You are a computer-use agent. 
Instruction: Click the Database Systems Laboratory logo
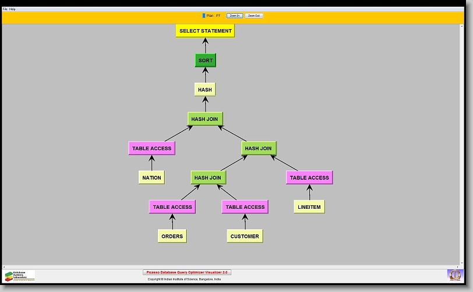coord(20,276)
